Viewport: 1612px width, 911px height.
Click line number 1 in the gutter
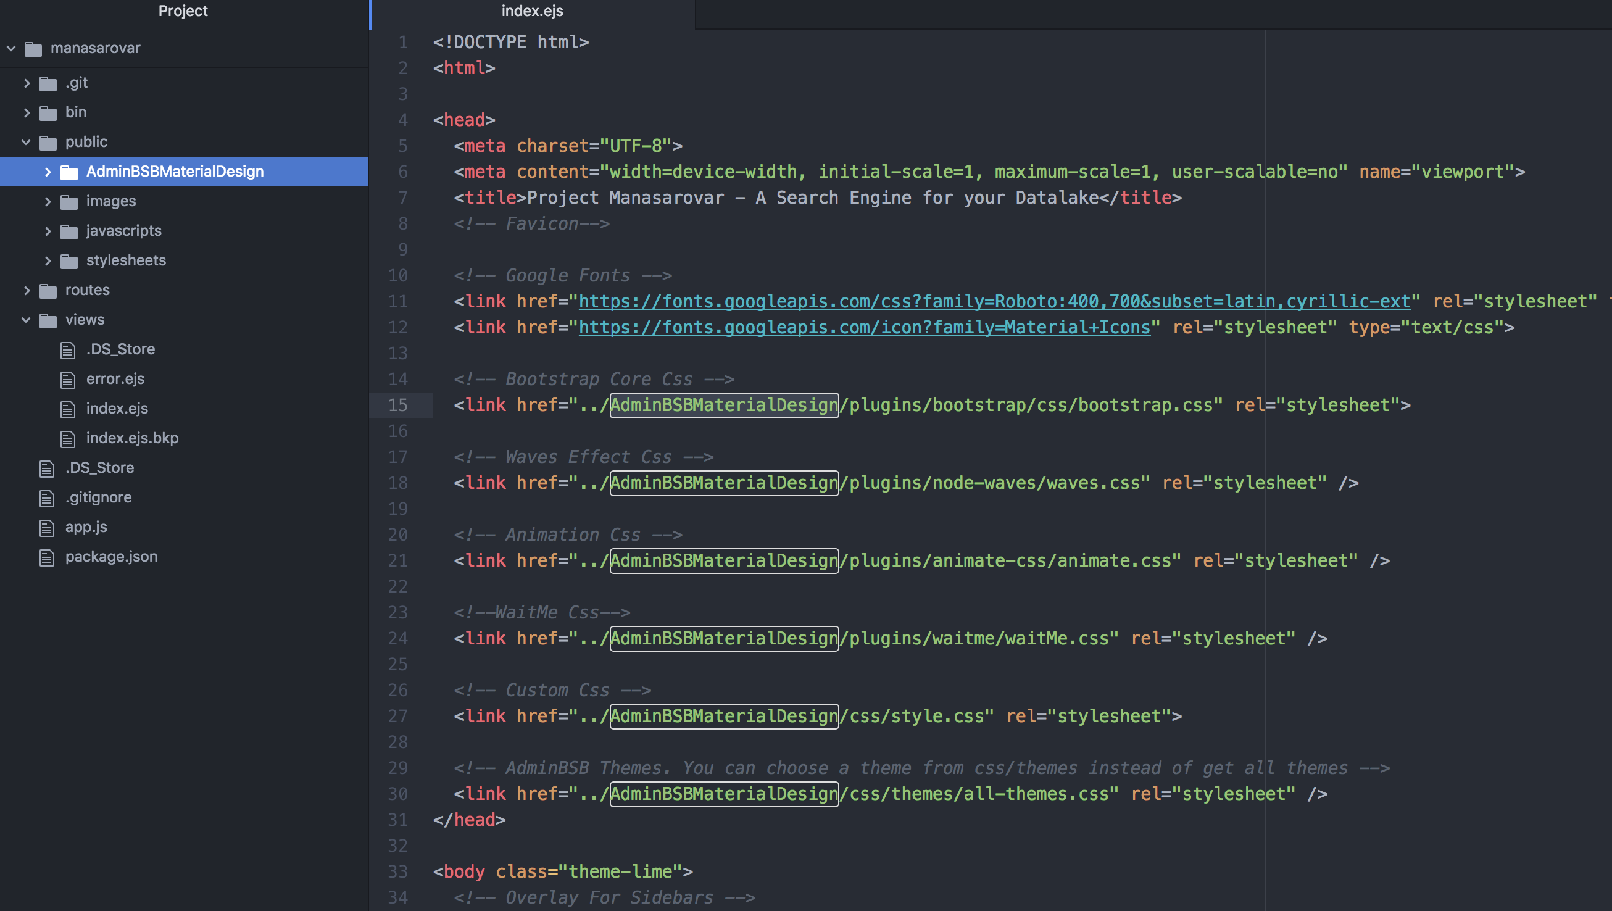pyautogui.click(x=403, y=43)
